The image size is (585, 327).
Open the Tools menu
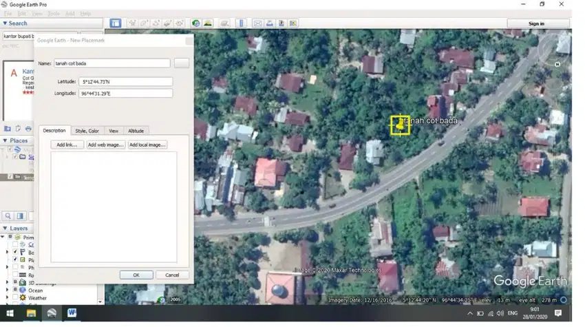click(54, 14)
